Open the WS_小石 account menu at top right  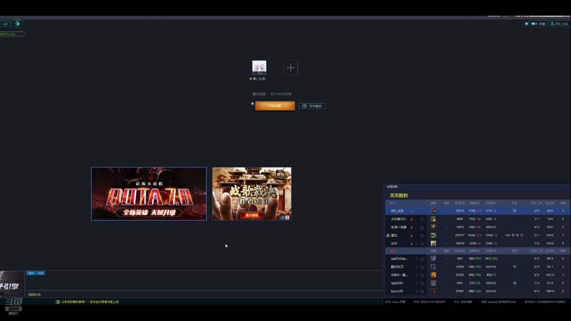559,24
